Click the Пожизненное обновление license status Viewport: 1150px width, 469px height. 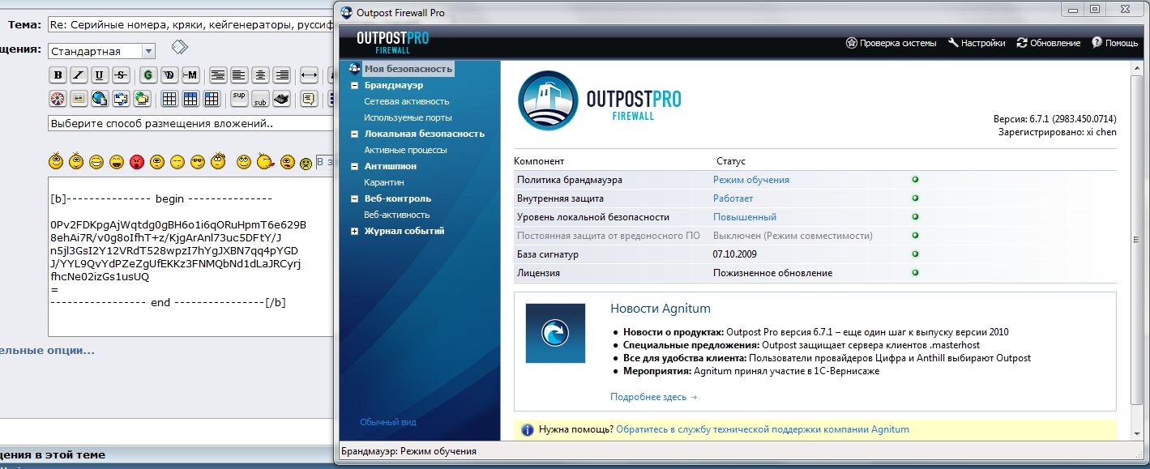[x=773, y=273]
